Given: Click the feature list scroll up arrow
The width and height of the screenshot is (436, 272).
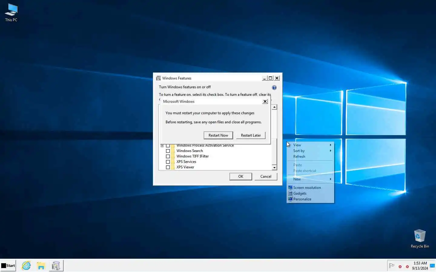Looking at the screenshot, I should click(274, 107).
